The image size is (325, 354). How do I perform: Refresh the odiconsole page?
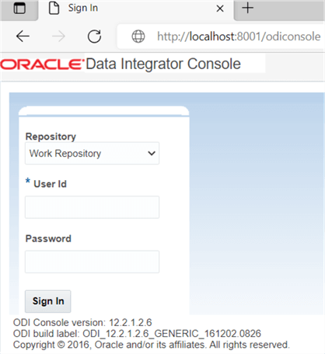94,36
